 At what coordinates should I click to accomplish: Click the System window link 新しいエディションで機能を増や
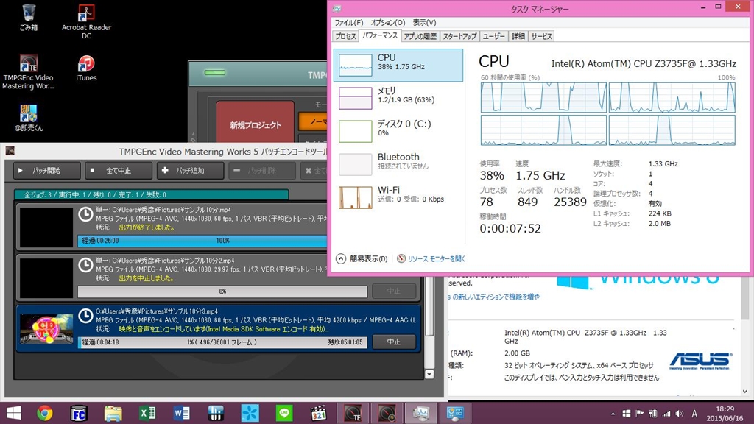coord(496,297)
